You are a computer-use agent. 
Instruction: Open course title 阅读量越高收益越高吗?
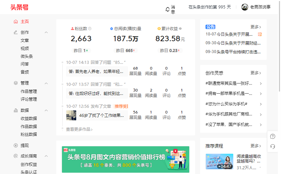[x=248, y=159]
